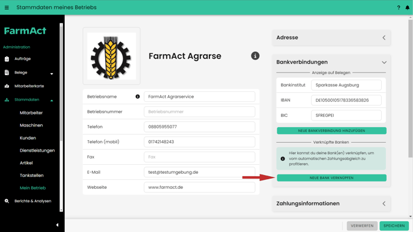Focus the Telefon (mobil) input field
This screenshot has height=232, width=413.
pyautogui.click(x=199, y=141)
